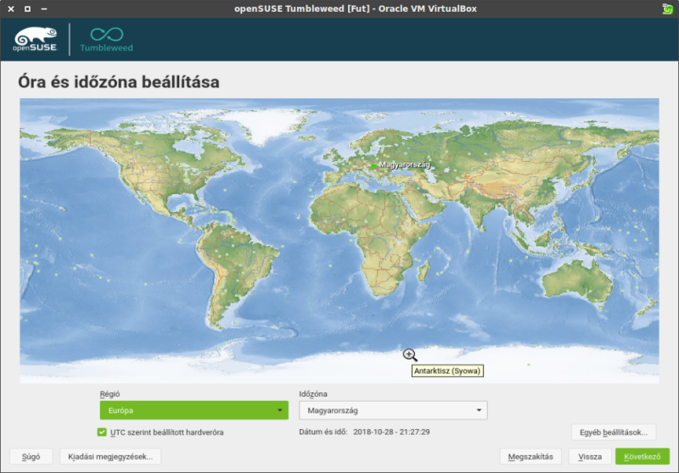
Task: Click the Tumbleweed infinity logo
Action: tap(107, 40)
